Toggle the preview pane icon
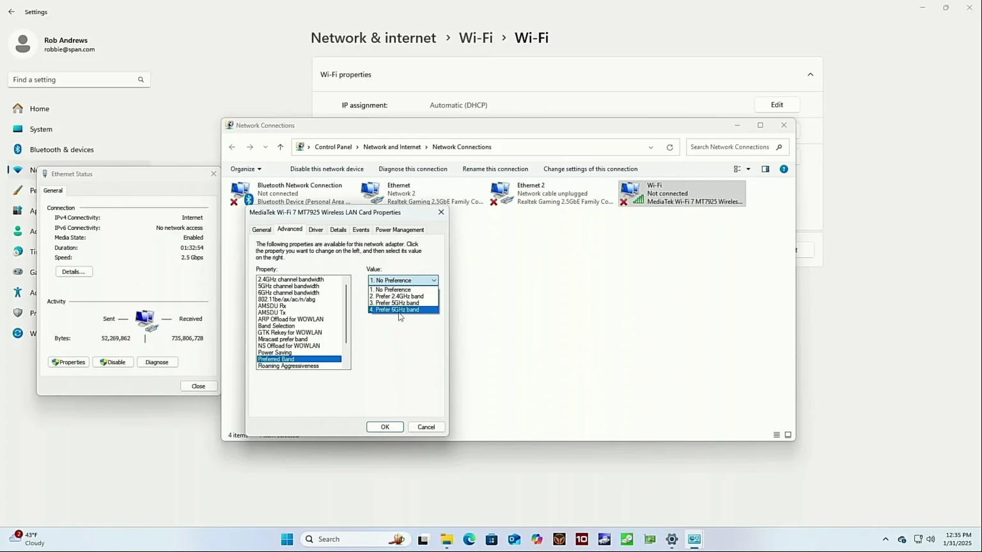The image size is (982, 552). tap(765, 169)
